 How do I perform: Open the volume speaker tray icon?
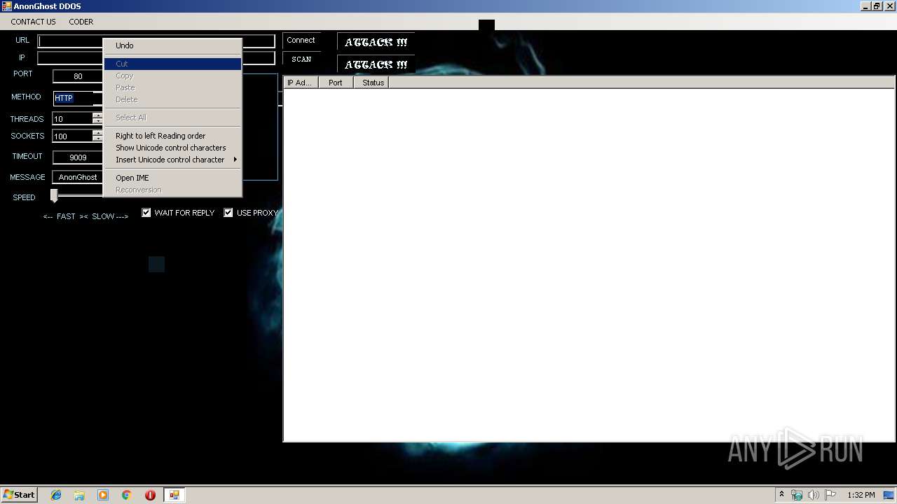813,495
